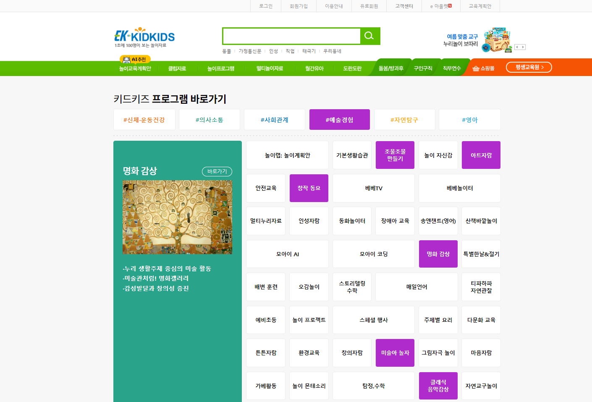Screen dimensions: 592x402
Task: Click the banner previous arrow
Action: (x=517, y=47)
